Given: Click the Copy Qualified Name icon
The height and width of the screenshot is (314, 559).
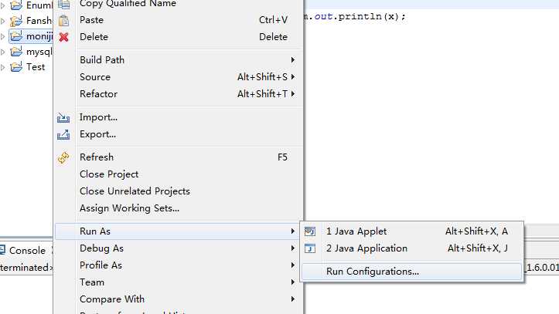Looking at the screenshot, I should pos(64,5).
